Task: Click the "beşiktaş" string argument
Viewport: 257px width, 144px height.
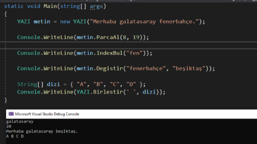Action: pos(189,68)
